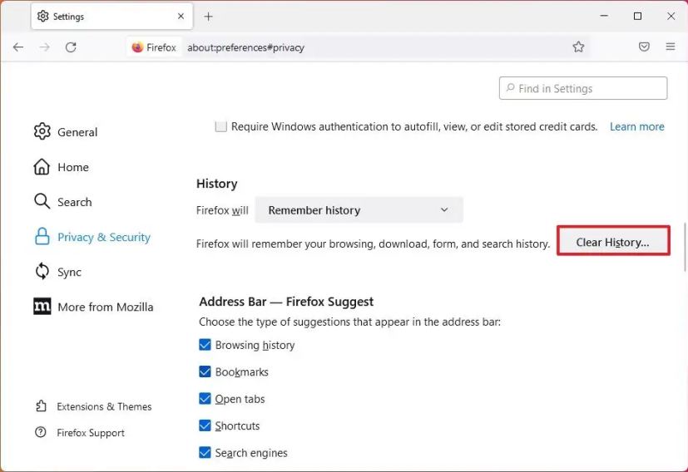Open the General settings category
The image size is (688, 472).
coord(66,132)
